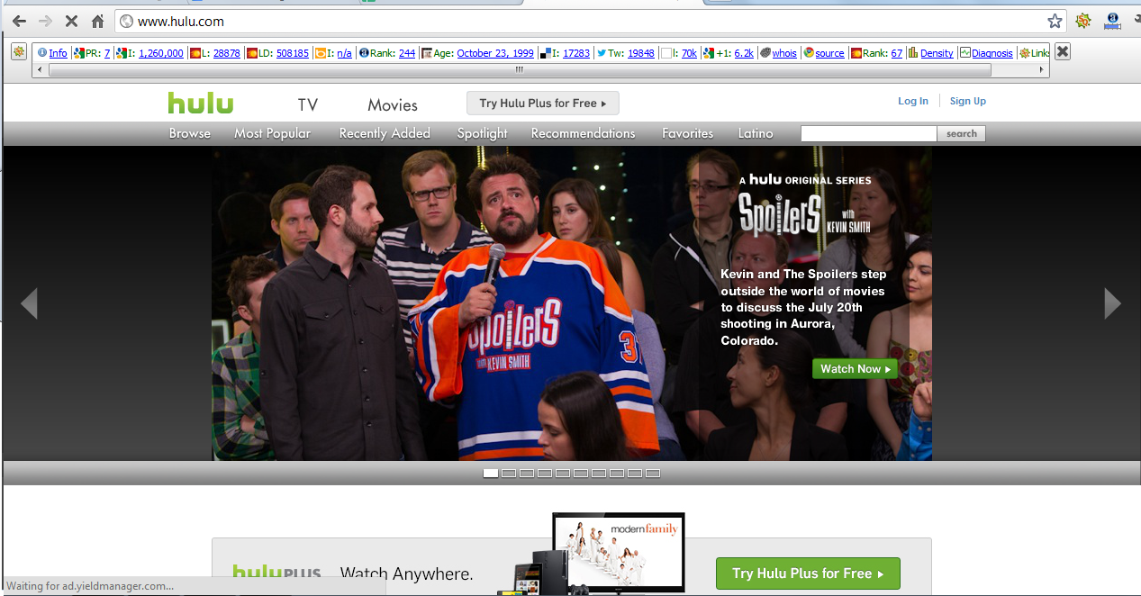This screenshot has width=1141, height=596.
Task: Open the LD: 508185 value
Action: point(293,53)
